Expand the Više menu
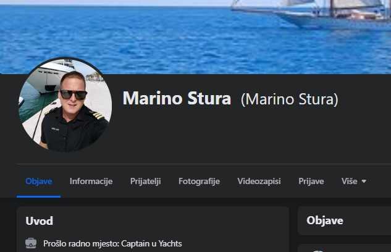The height and width of the screenshot is (252, 391). 353,181
